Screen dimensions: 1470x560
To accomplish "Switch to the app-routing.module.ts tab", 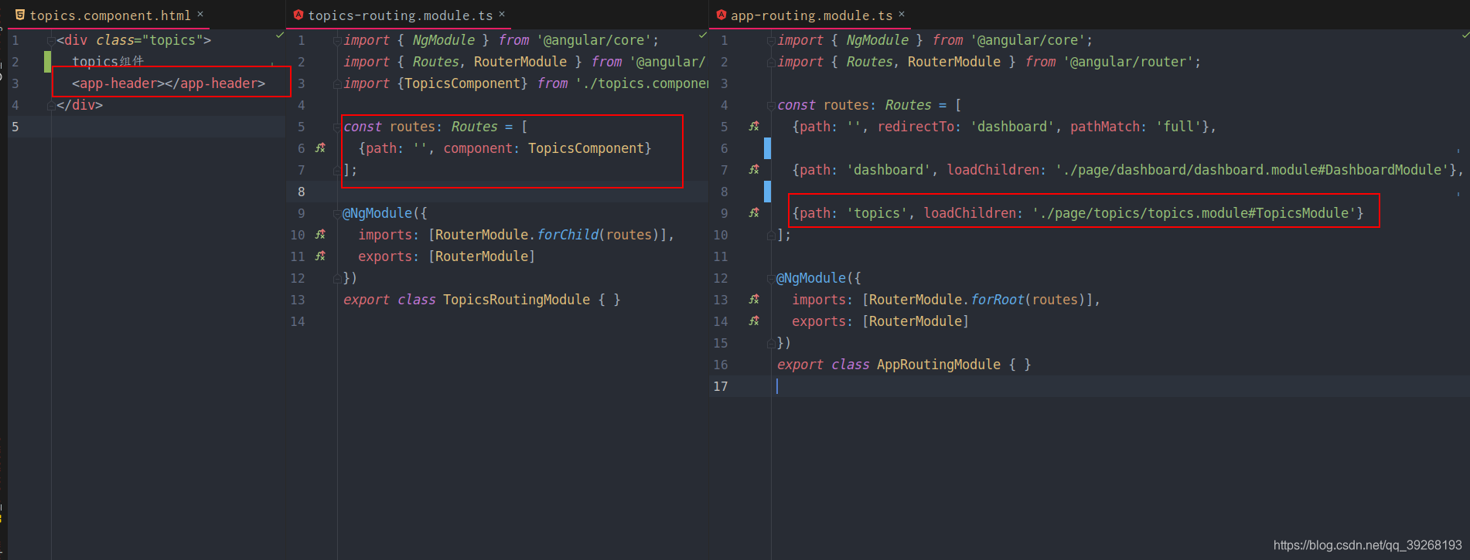I will (x=811, y=15).
